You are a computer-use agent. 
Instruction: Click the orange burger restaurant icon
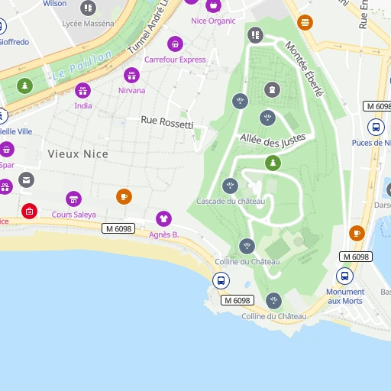pyautogui.click(x=305, y=22)
